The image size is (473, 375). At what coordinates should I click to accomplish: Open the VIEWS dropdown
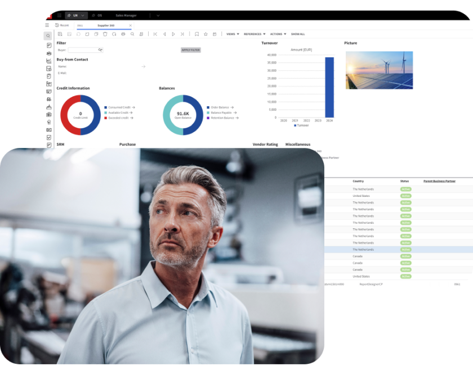[x=231, y=34]
